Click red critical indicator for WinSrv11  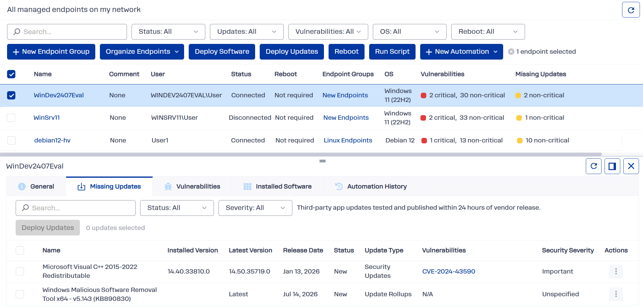coord(423,118)
